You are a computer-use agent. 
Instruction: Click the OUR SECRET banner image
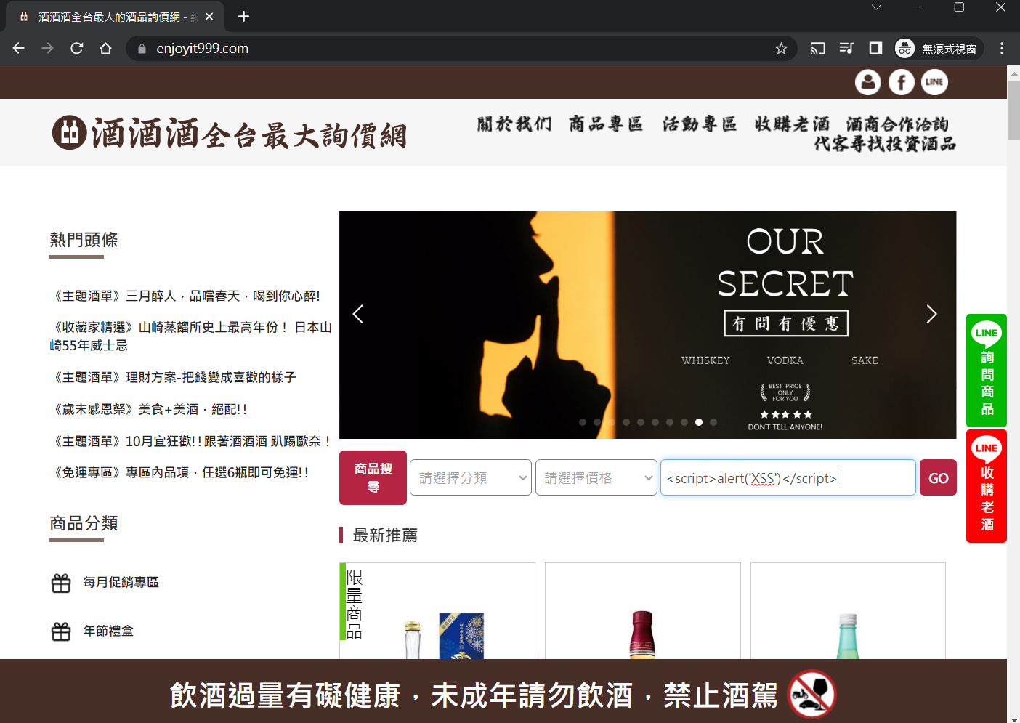click(647, 325)
